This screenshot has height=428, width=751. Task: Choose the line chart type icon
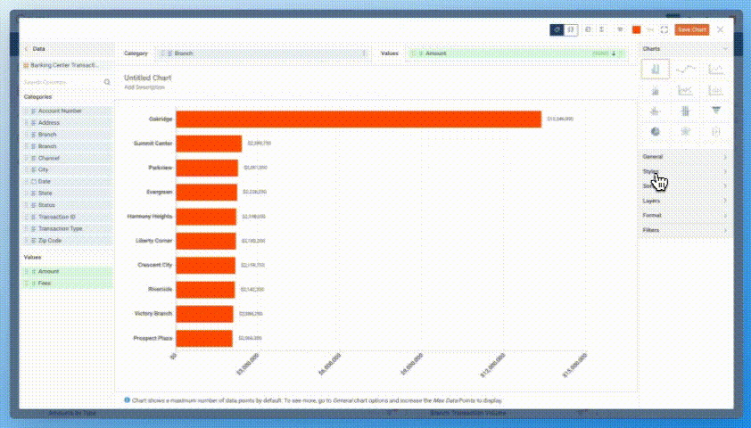pyautogui.click(x=686, y=69)
